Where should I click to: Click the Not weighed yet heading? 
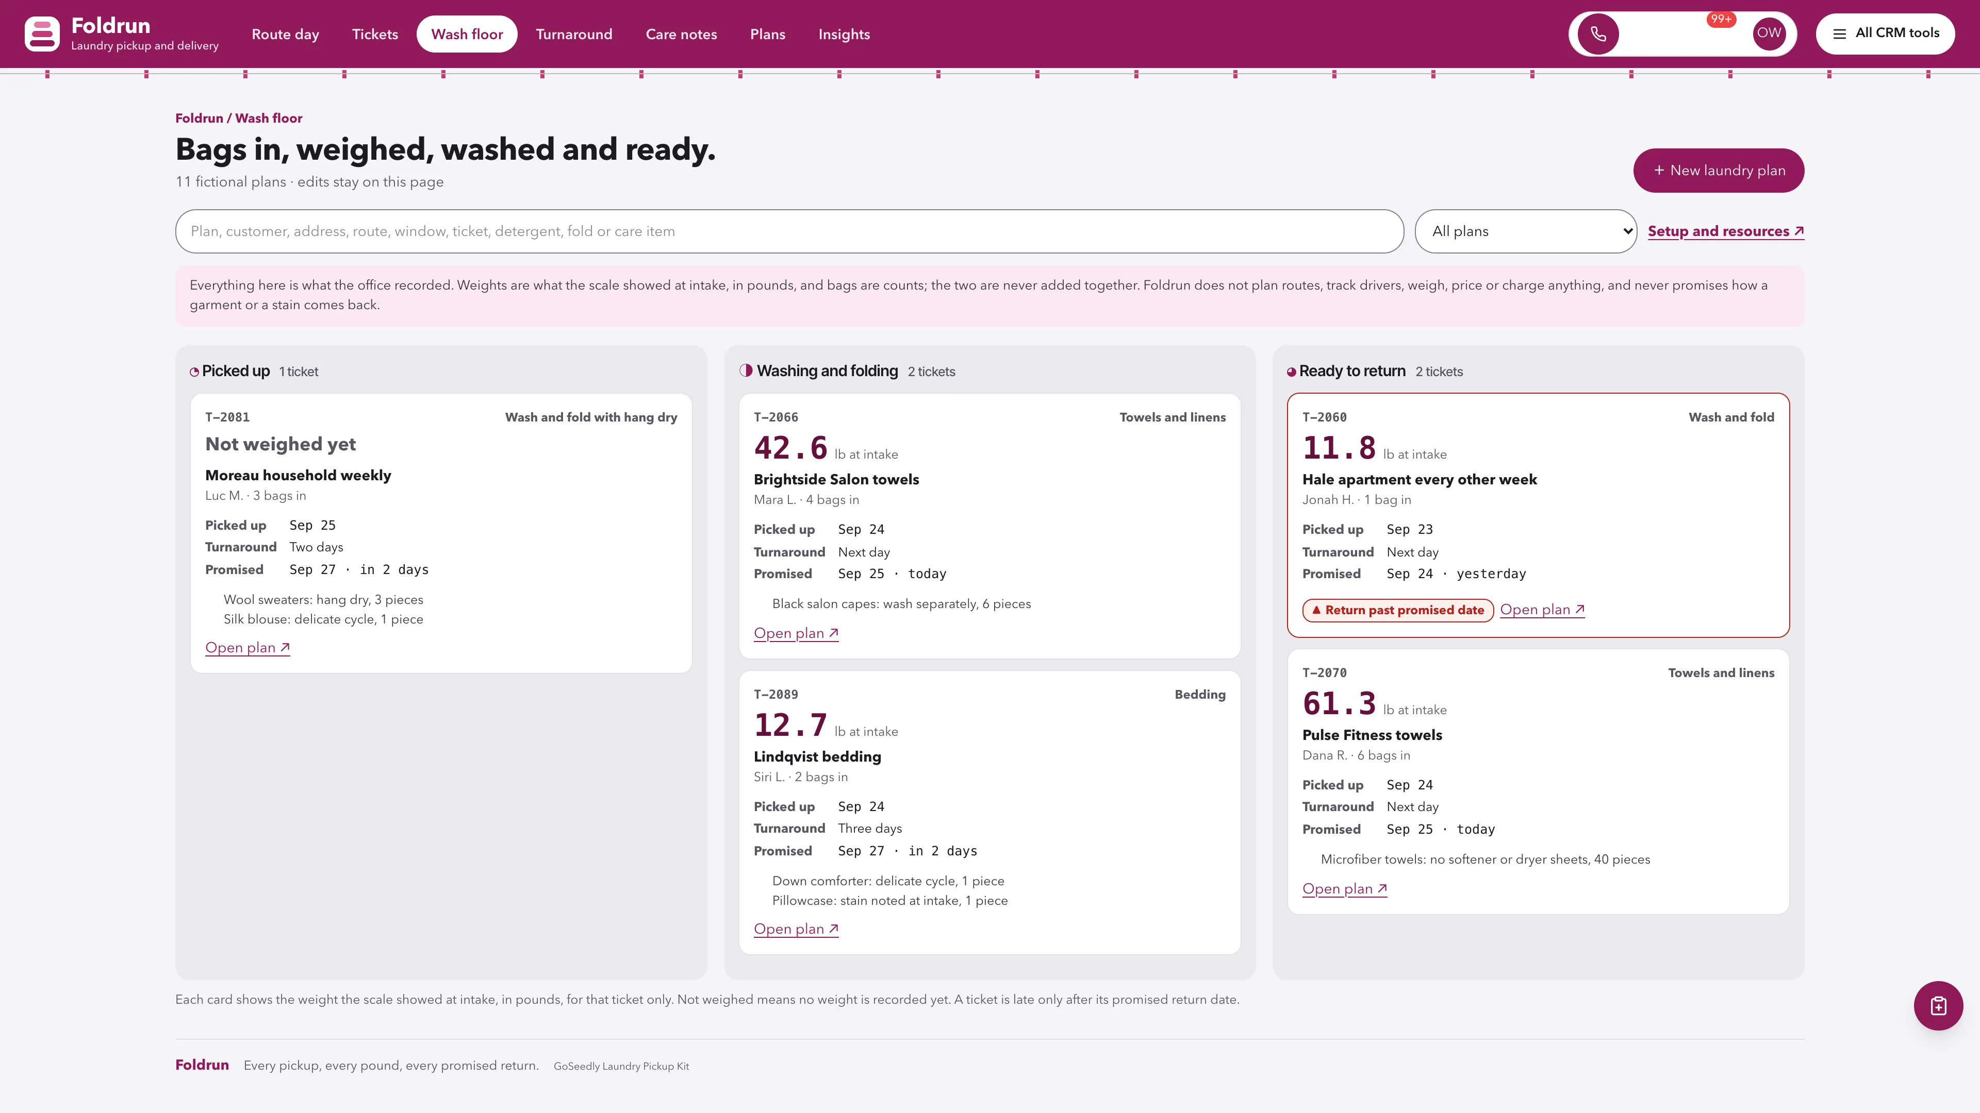pyautogui.click(x=280, y=444)
